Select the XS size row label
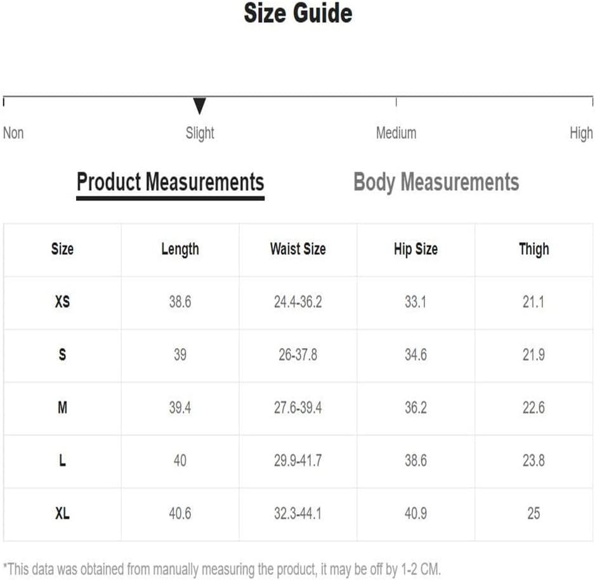595x580 pixels. pos(62,302)
